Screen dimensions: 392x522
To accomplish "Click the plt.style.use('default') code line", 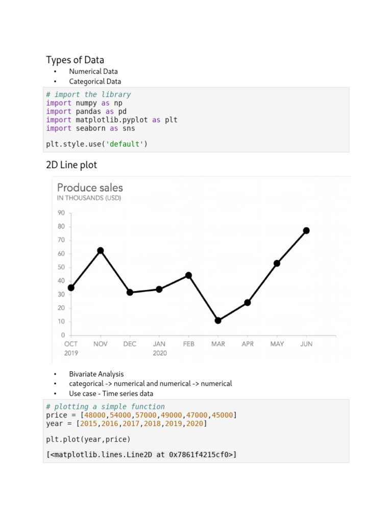I will [96, 144].
